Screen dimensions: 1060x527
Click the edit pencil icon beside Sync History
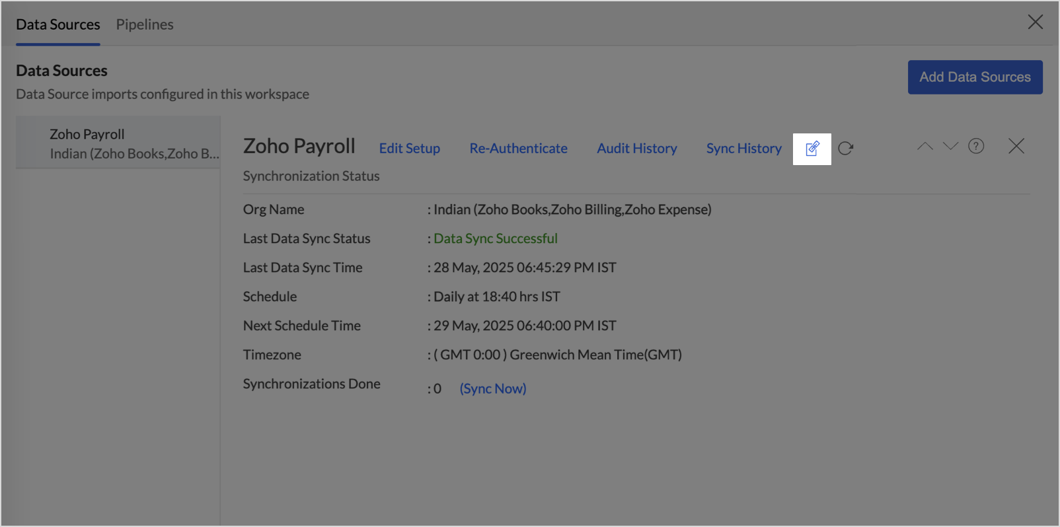coord(812,149)
